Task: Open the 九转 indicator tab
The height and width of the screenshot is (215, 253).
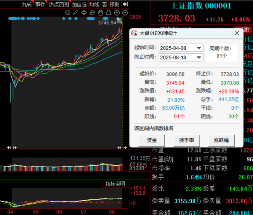Action: [27, 5]
